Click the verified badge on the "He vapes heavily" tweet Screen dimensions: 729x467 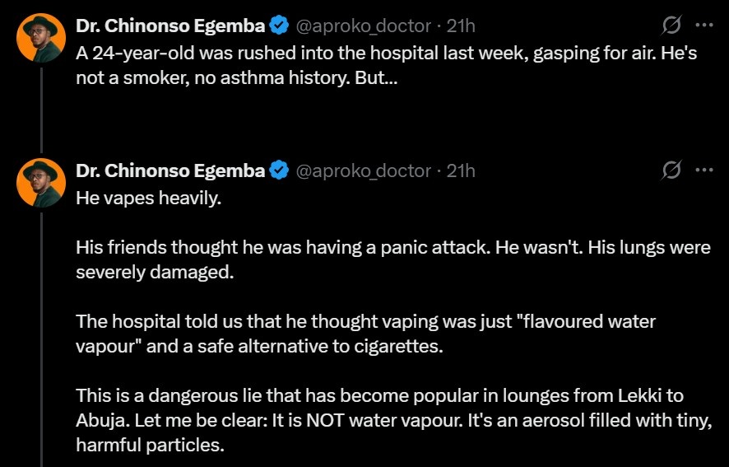click(x=280, y=170)
